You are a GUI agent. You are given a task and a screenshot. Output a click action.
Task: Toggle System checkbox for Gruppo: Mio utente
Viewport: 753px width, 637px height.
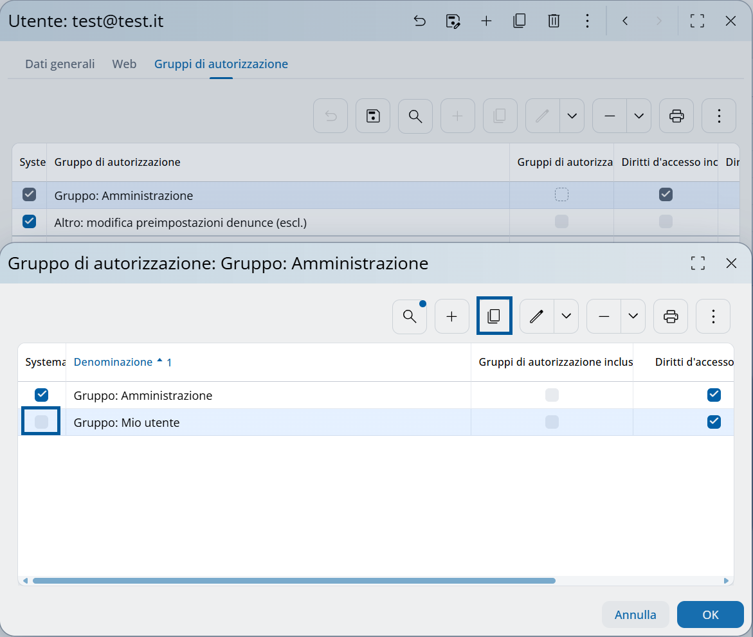41,422
